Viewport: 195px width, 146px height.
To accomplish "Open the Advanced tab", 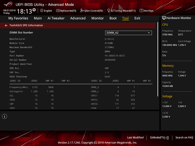I will click(x=78, y=18).
